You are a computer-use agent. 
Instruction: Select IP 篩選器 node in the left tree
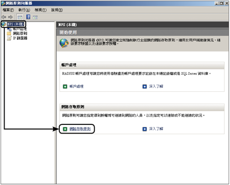pos(20,38)
